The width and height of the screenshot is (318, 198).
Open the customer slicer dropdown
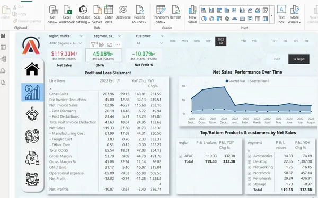(x=162, y=36)
